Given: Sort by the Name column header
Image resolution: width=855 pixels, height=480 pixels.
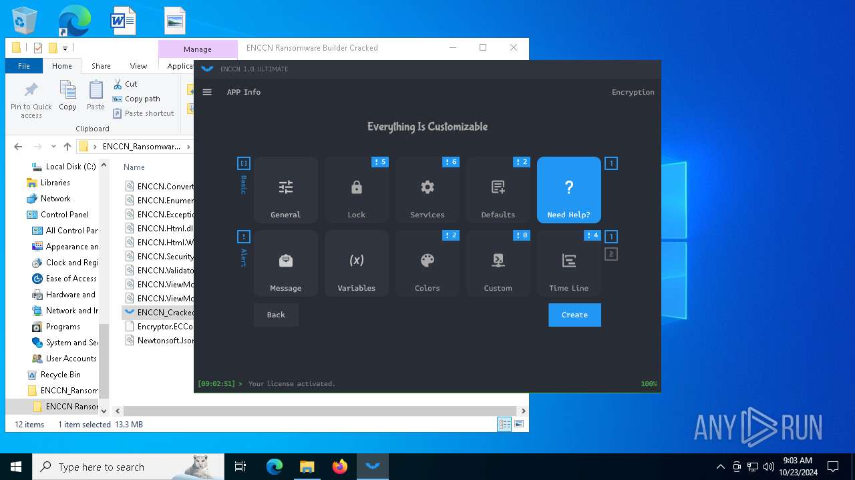Looking at the screenshot, I should (134, 167).
